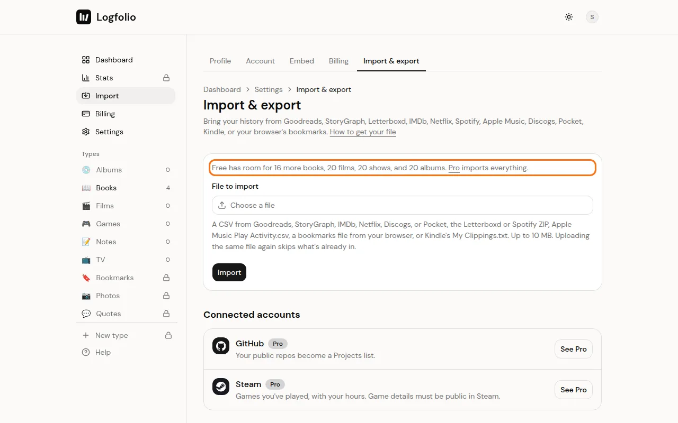Select Import in the sidebar

tap(126, 96)
